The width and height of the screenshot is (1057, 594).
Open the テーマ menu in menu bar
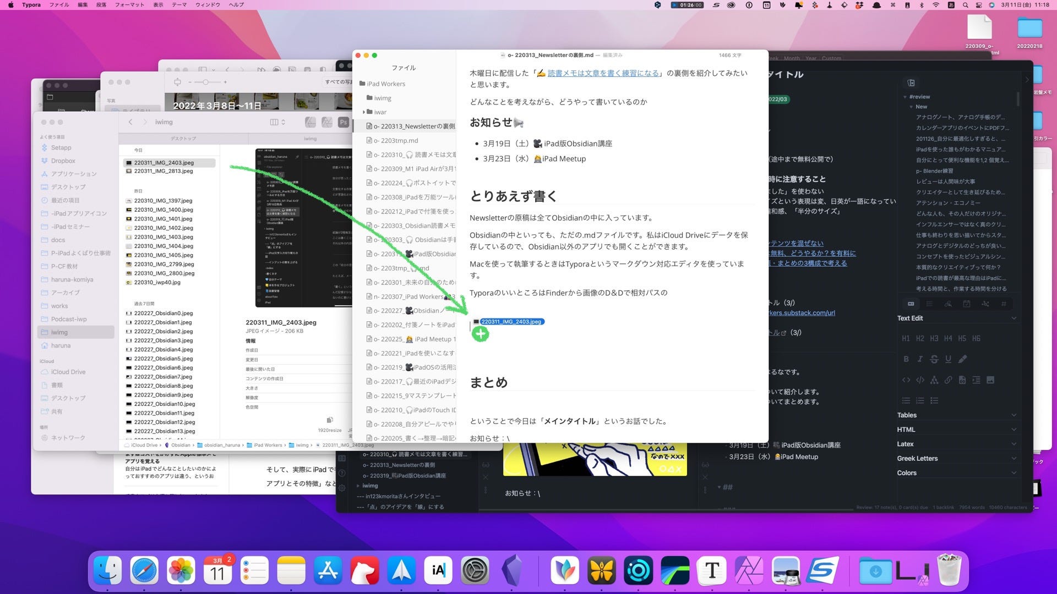(x=179, y=5)
